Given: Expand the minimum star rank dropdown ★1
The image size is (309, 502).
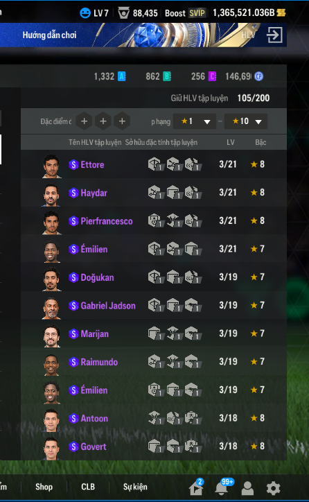Looking at the screenshot, I should 195,121.
